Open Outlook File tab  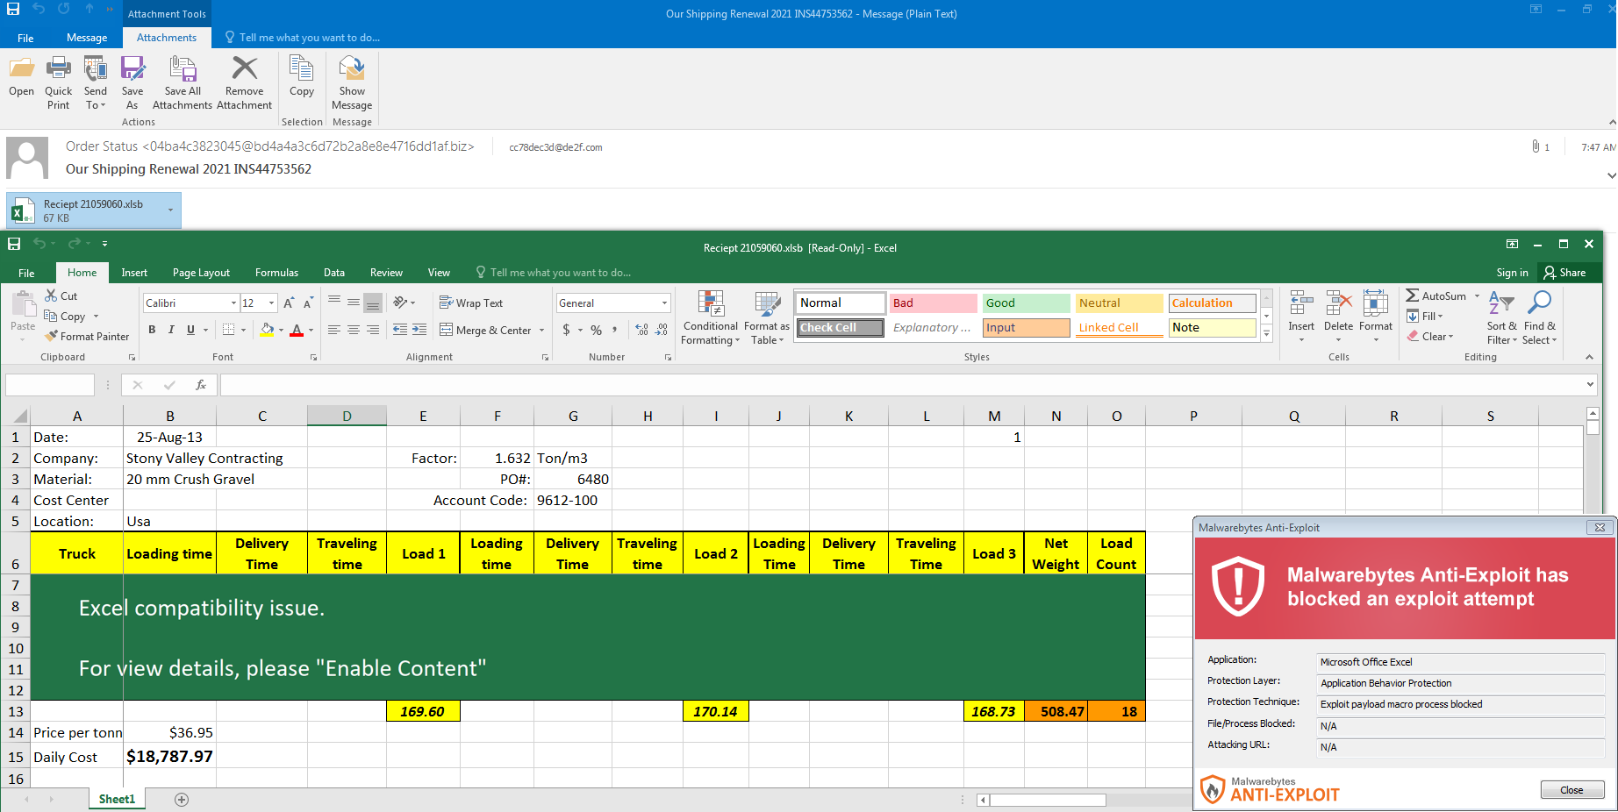pos(25,38)
